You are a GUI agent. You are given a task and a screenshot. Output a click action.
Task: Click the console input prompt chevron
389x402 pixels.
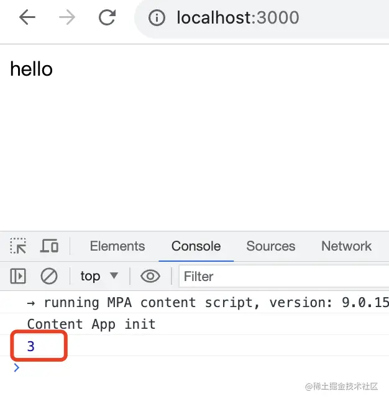[x=17, y=368]
